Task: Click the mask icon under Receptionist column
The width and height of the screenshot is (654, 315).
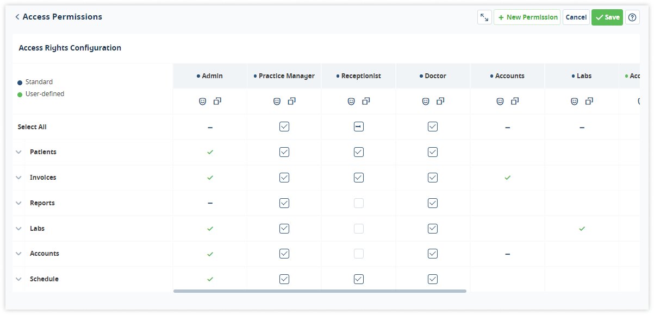Action: pyautogui.click(x=351, y=101)
